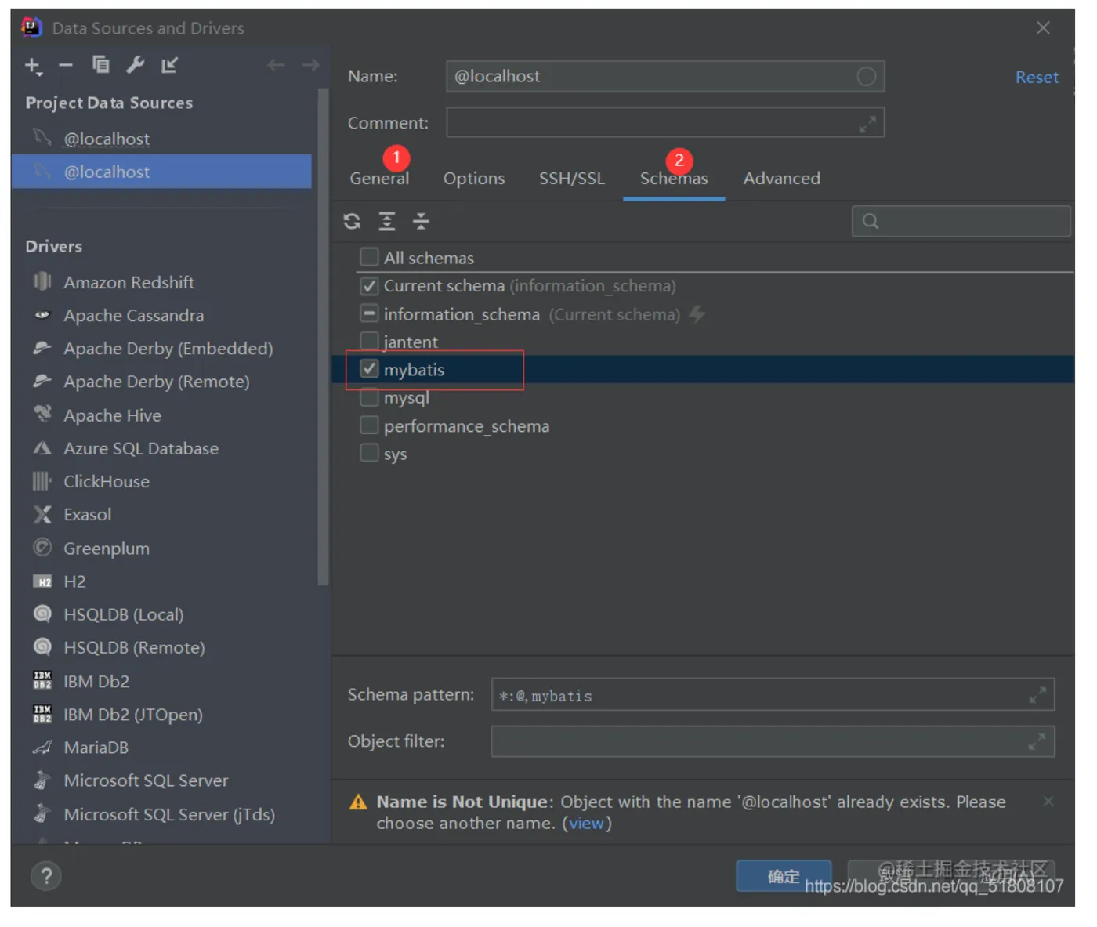
Task: Expand the Object filter field
Action: pos(1037,741)
